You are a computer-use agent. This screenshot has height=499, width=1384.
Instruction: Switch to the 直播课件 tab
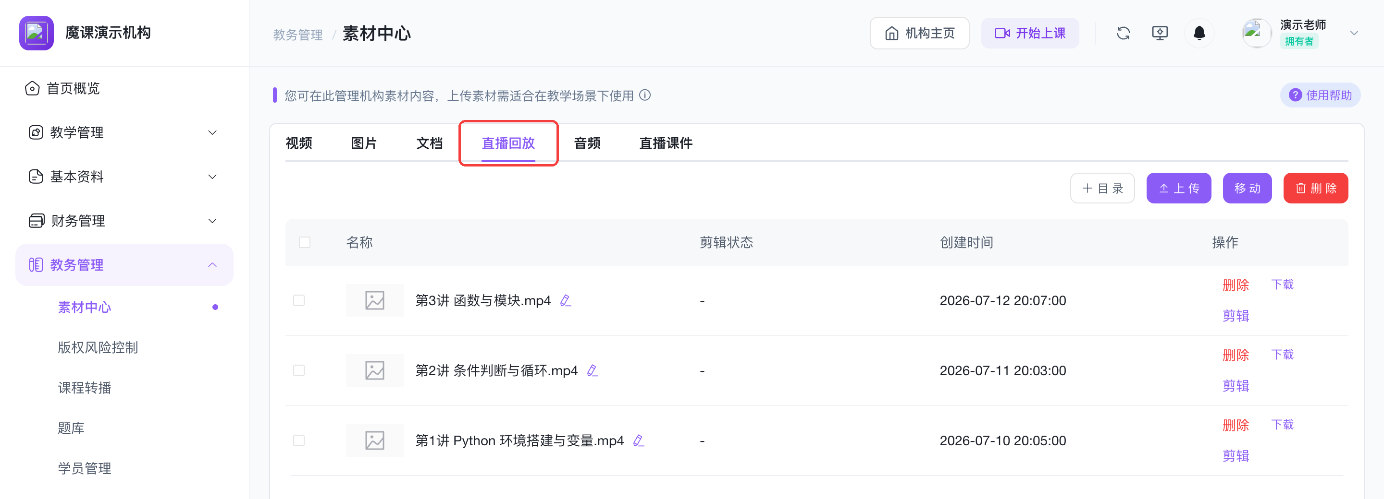click(x=666, y=143)
